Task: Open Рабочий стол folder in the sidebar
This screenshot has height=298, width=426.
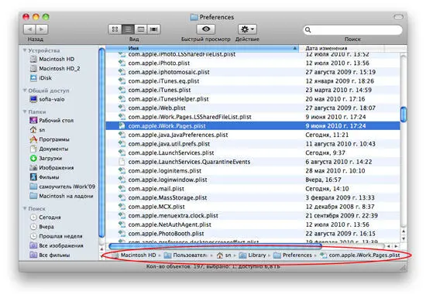Action: coord(52,120)
